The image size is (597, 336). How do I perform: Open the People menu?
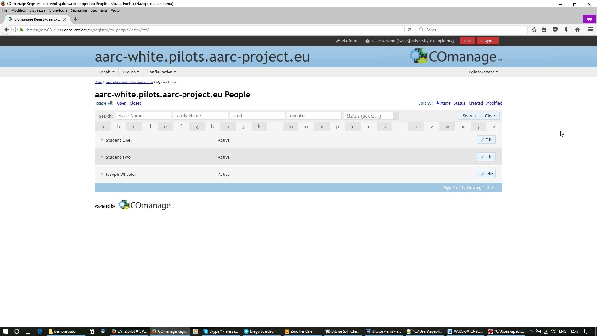coord(107,72)
